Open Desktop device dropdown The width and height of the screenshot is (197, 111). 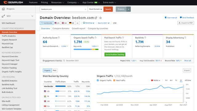pos(89,23)
